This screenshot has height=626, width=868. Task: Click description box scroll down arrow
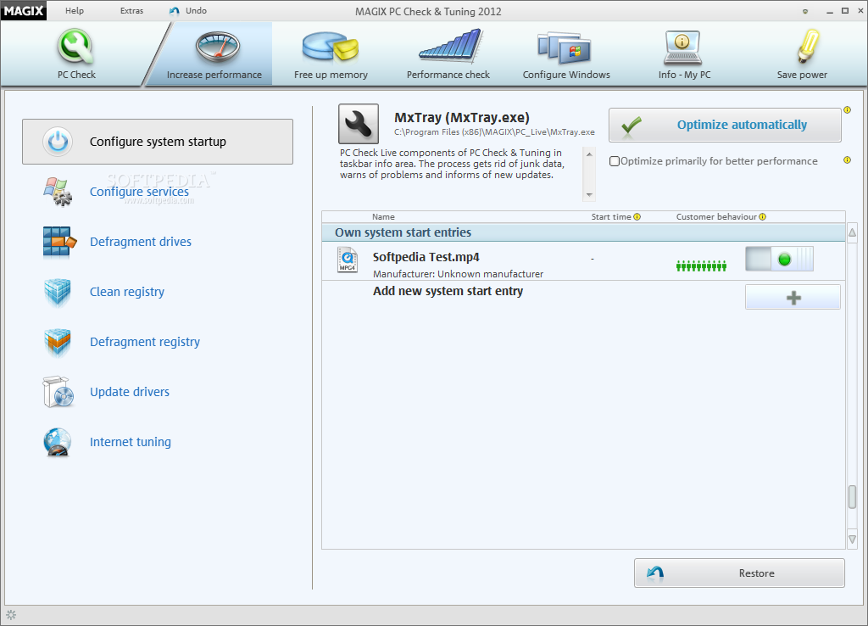589,194
